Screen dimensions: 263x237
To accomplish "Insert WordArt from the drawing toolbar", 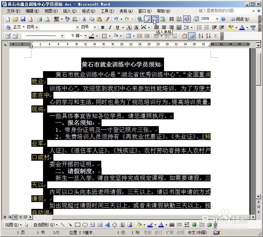I will click(107, 225).
